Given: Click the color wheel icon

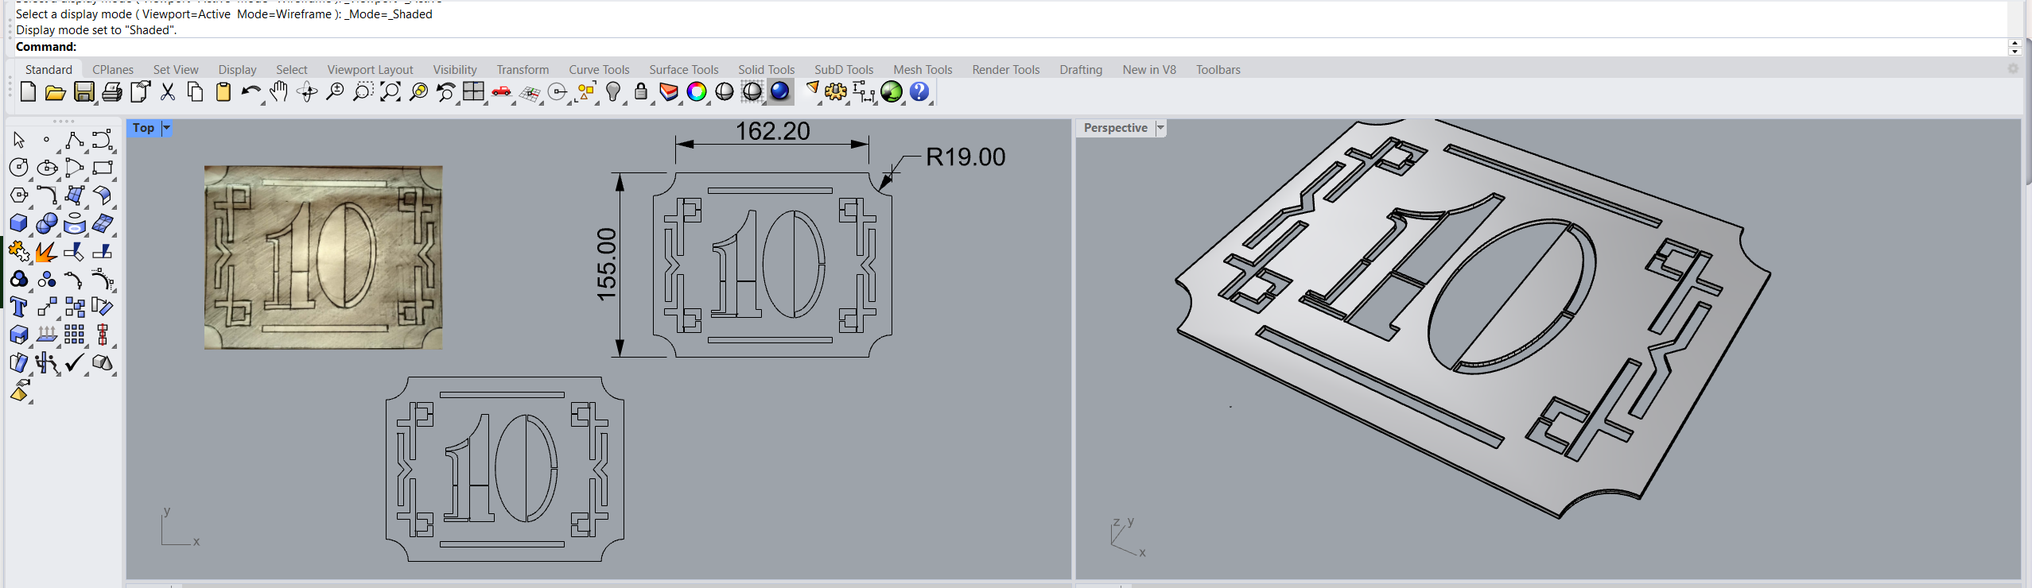Looking at the screenshot, I should (697, 92).
